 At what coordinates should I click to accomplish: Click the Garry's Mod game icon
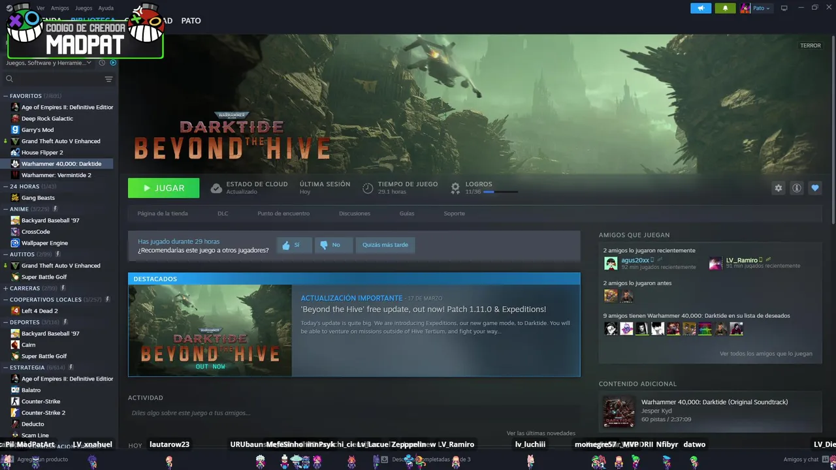(x=15, y=130)
